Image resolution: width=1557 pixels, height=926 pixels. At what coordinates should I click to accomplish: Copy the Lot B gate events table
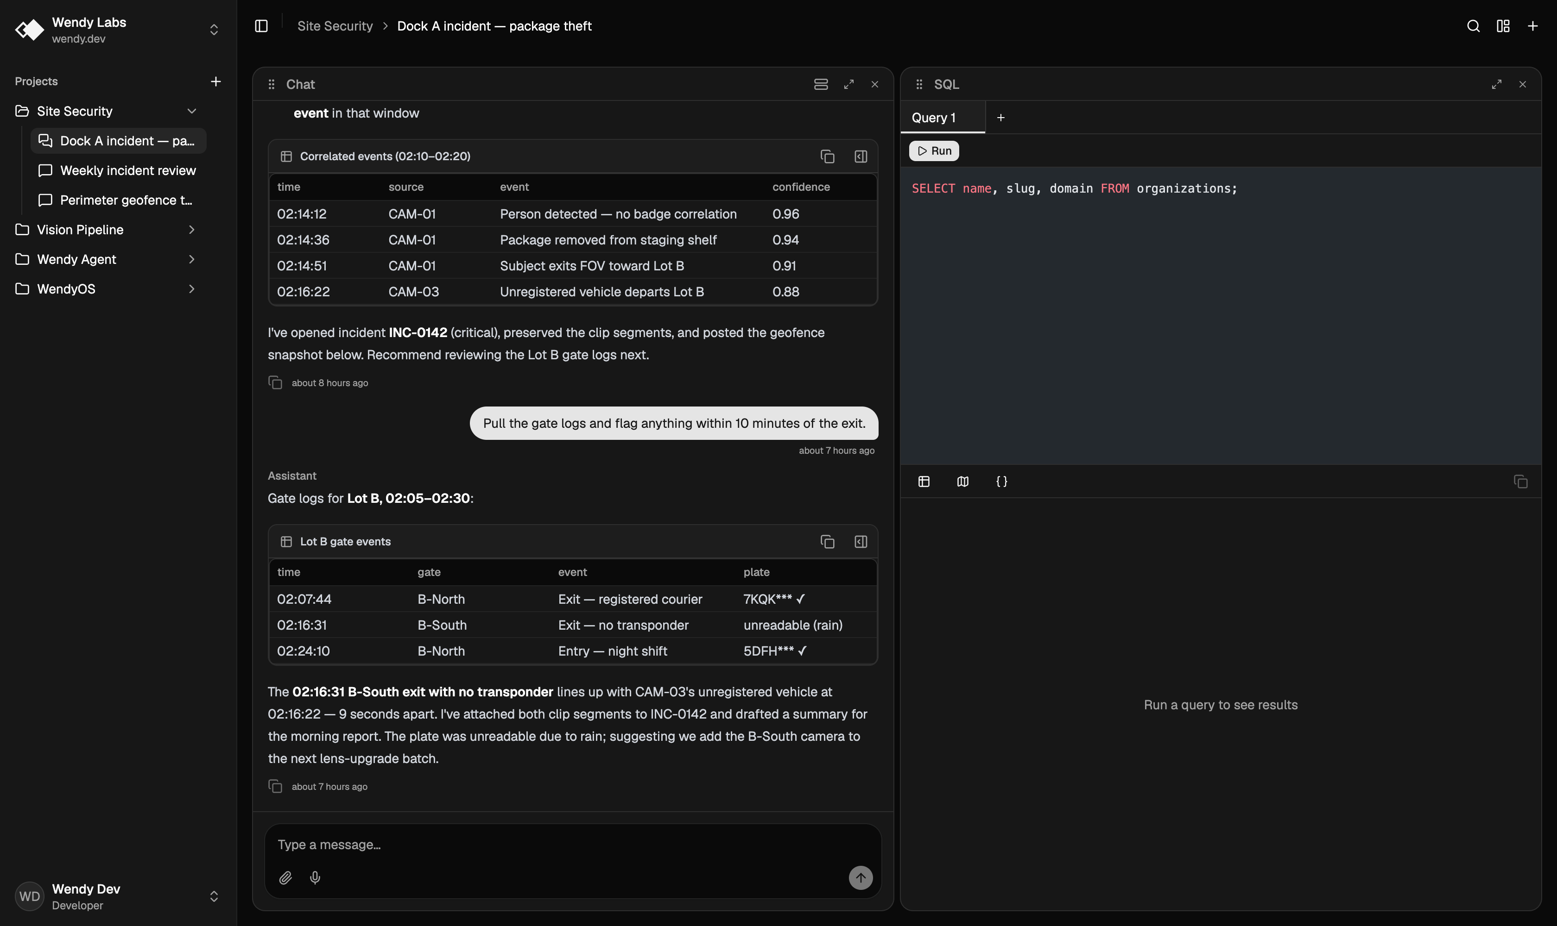pos(828,542)
